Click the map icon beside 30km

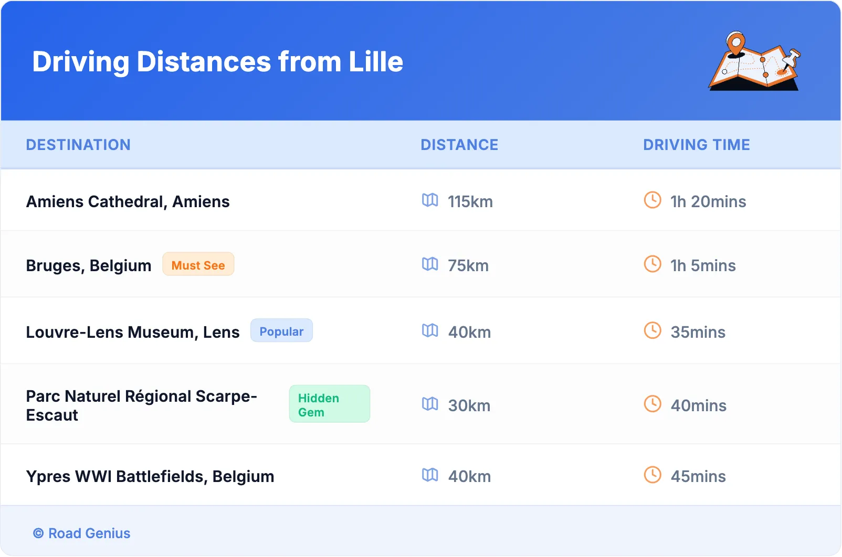[430, 404]
